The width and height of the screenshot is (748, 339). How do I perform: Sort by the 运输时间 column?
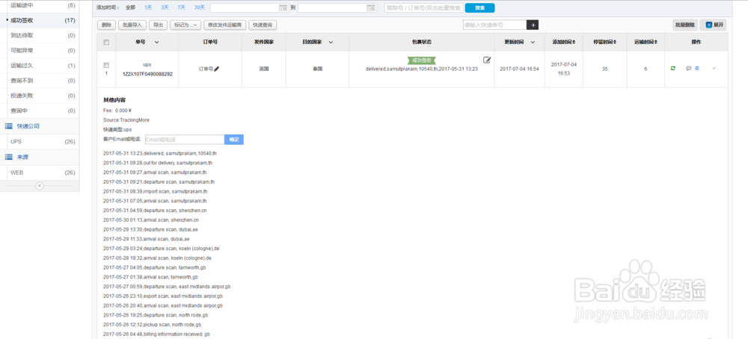[x=646, y=43]
